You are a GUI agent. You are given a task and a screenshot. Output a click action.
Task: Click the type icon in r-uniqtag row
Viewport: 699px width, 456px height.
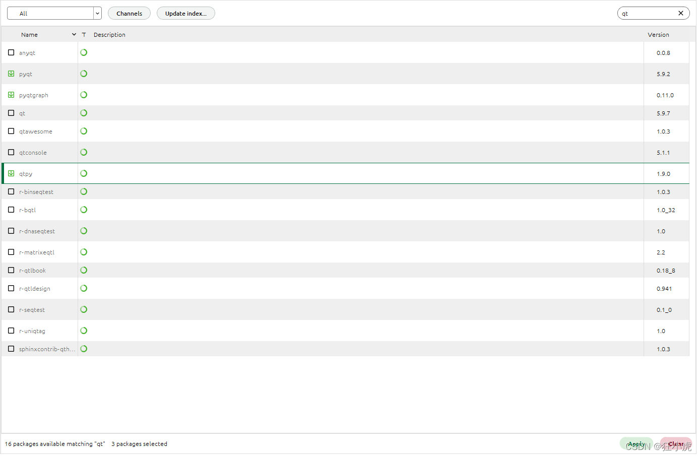pyautogui.click(x=84, y=331)
